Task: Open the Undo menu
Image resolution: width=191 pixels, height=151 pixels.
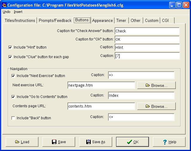Action: coord(7,12)
